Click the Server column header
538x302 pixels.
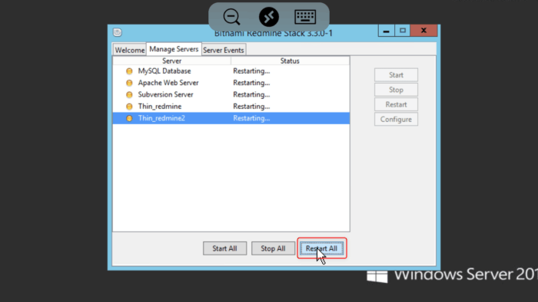click(x=172, y=61)
